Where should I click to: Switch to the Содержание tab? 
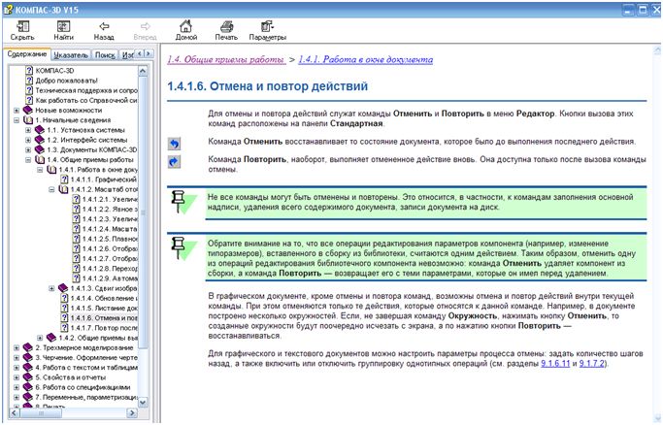point(26,54)
